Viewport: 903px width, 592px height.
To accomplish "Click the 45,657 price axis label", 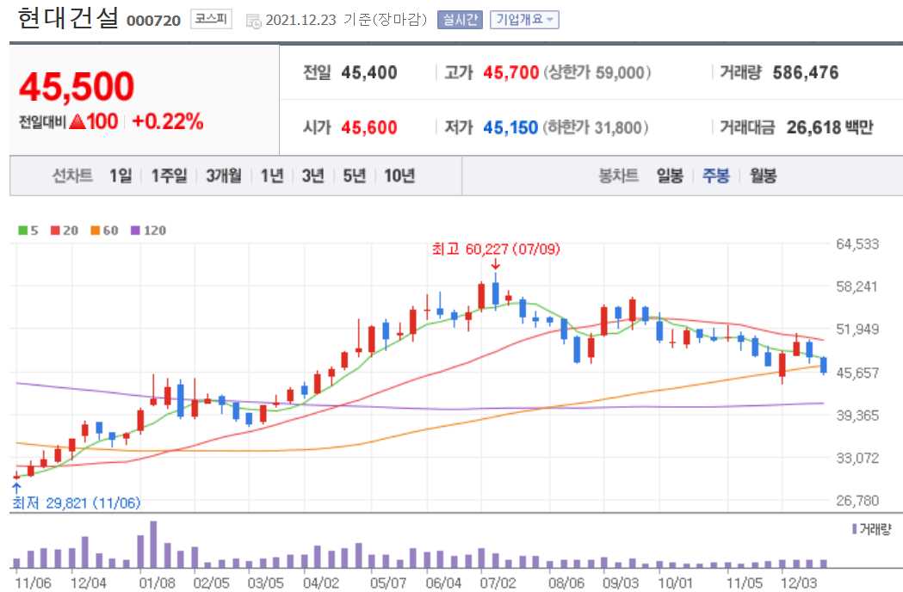I will (857, 373).
